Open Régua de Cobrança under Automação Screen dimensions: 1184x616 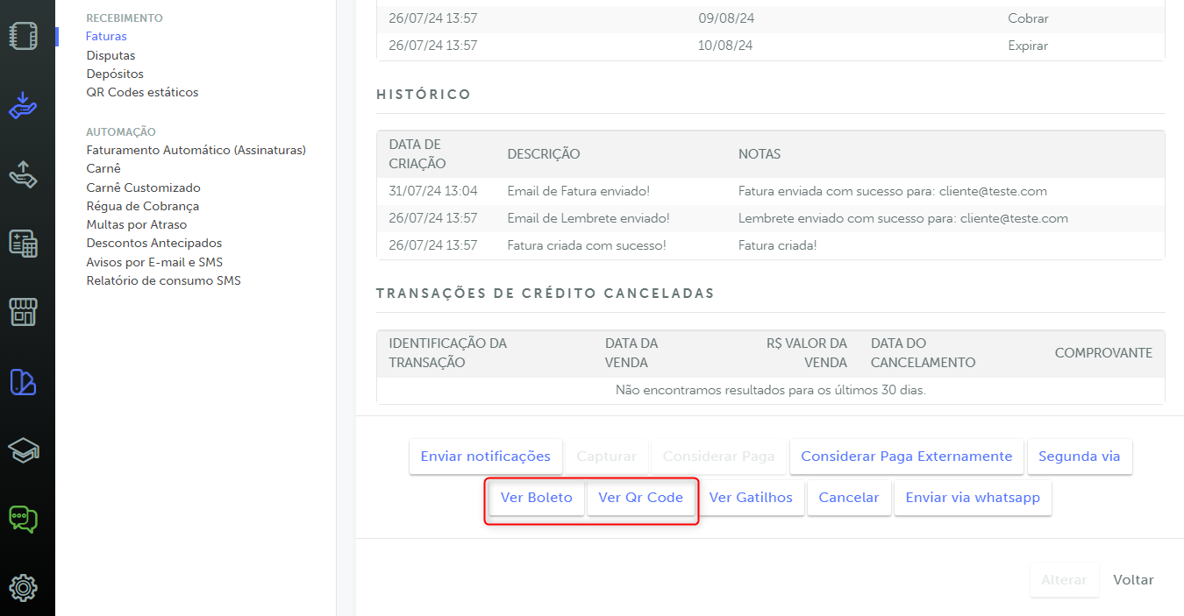[x=142, y=206]
